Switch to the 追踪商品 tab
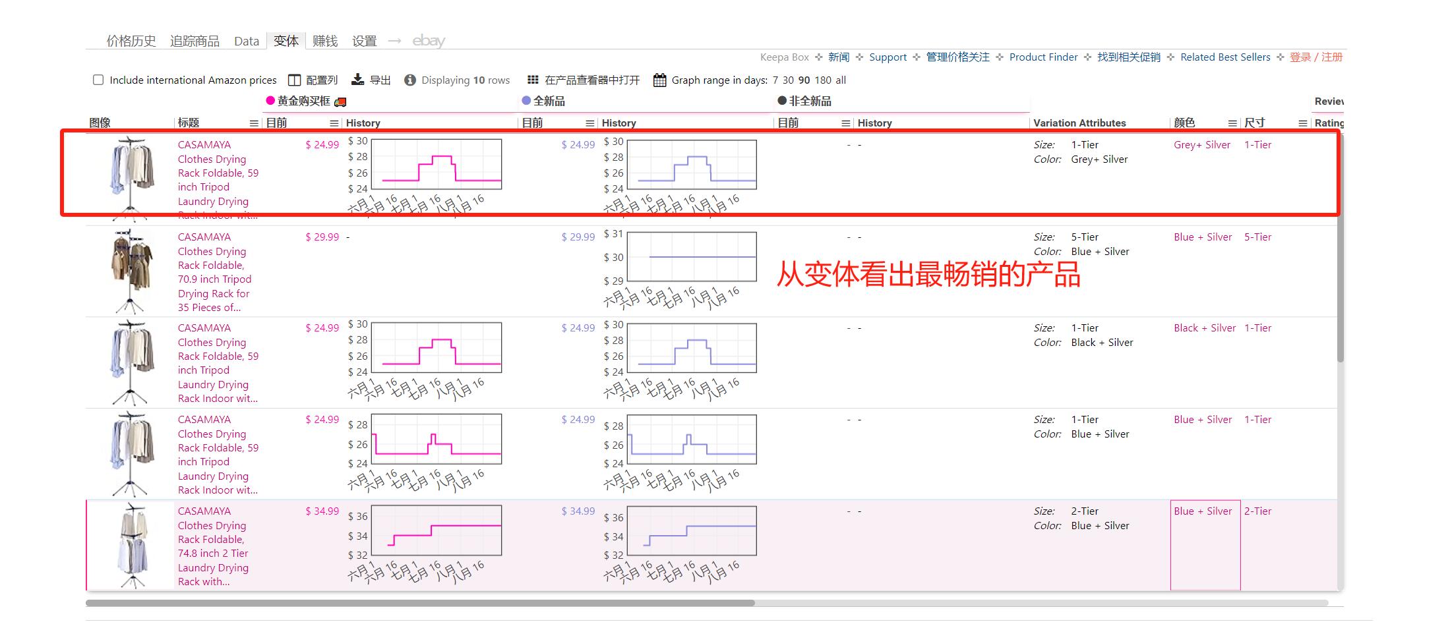This screenshot has height=628, width=1450. (x=195, y=41)
